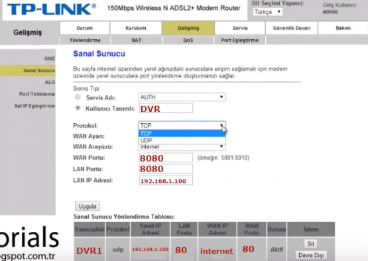
Task: Select the Gelişmiş tab
Action: point(188,28)
